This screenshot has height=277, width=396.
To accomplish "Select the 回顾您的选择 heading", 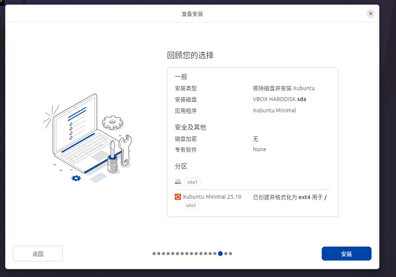I will coord(190,55).
